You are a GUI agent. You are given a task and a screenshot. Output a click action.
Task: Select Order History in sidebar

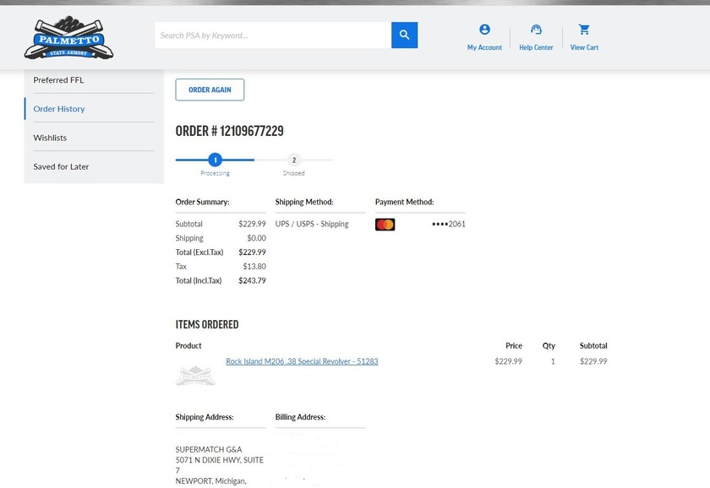click(x=59, y=109)
